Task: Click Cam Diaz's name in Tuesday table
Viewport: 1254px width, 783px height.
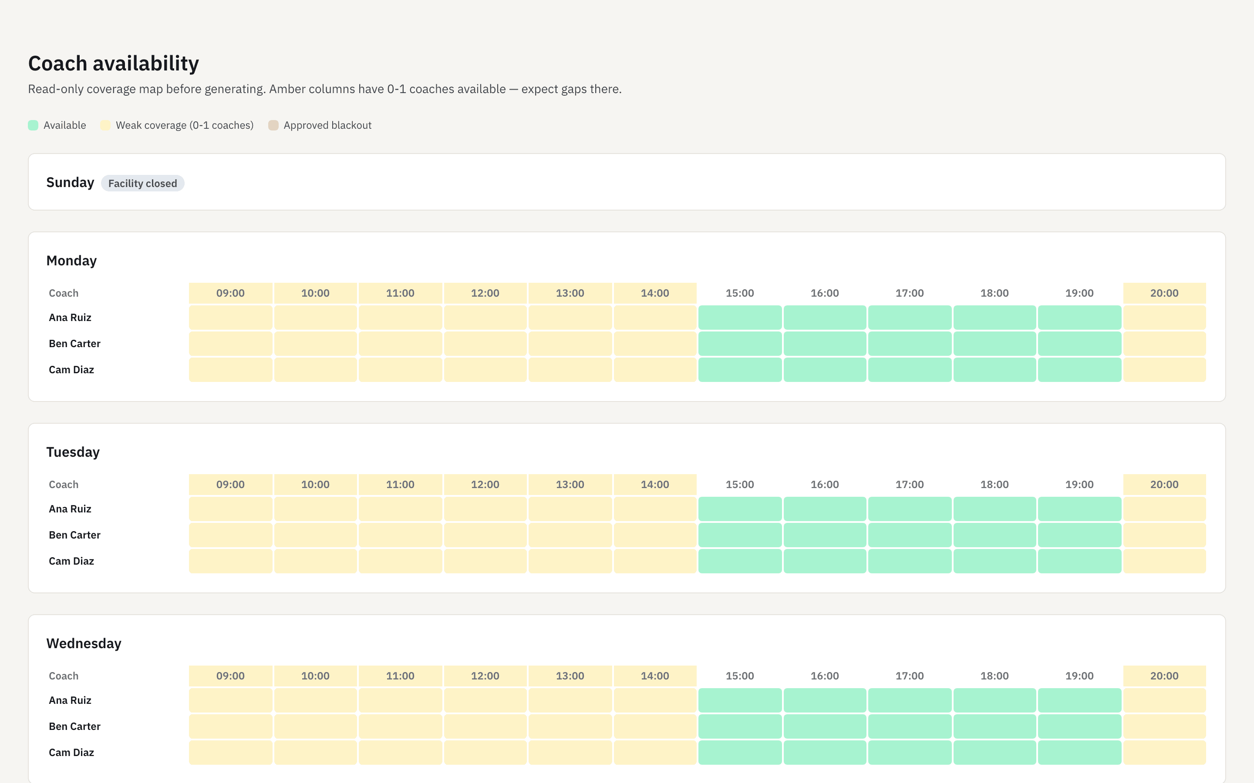Action: (71, 561)
